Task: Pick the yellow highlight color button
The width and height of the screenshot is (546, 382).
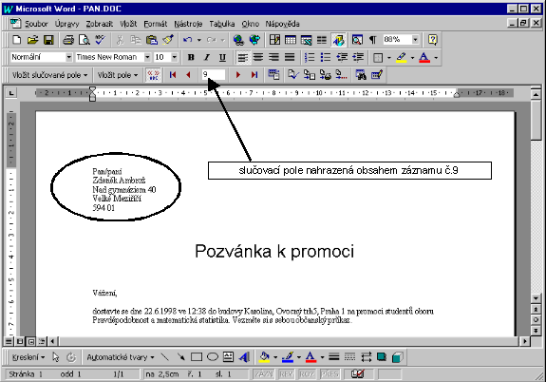Action: click(401, 58)
